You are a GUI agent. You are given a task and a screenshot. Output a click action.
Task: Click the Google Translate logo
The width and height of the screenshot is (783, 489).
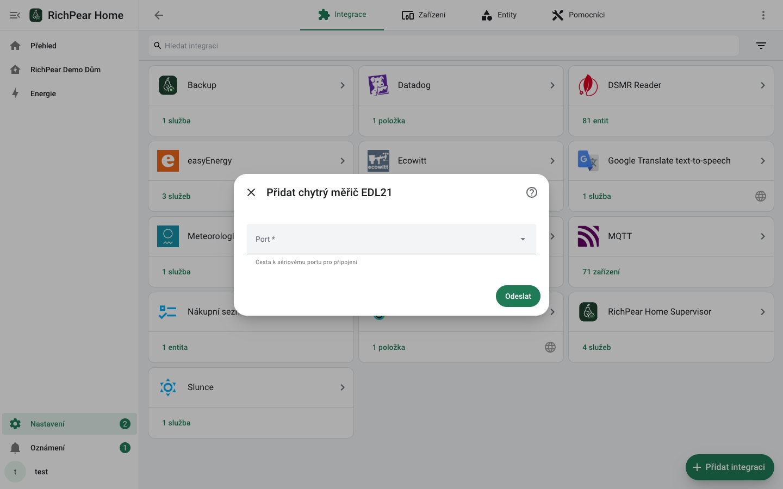588,161
